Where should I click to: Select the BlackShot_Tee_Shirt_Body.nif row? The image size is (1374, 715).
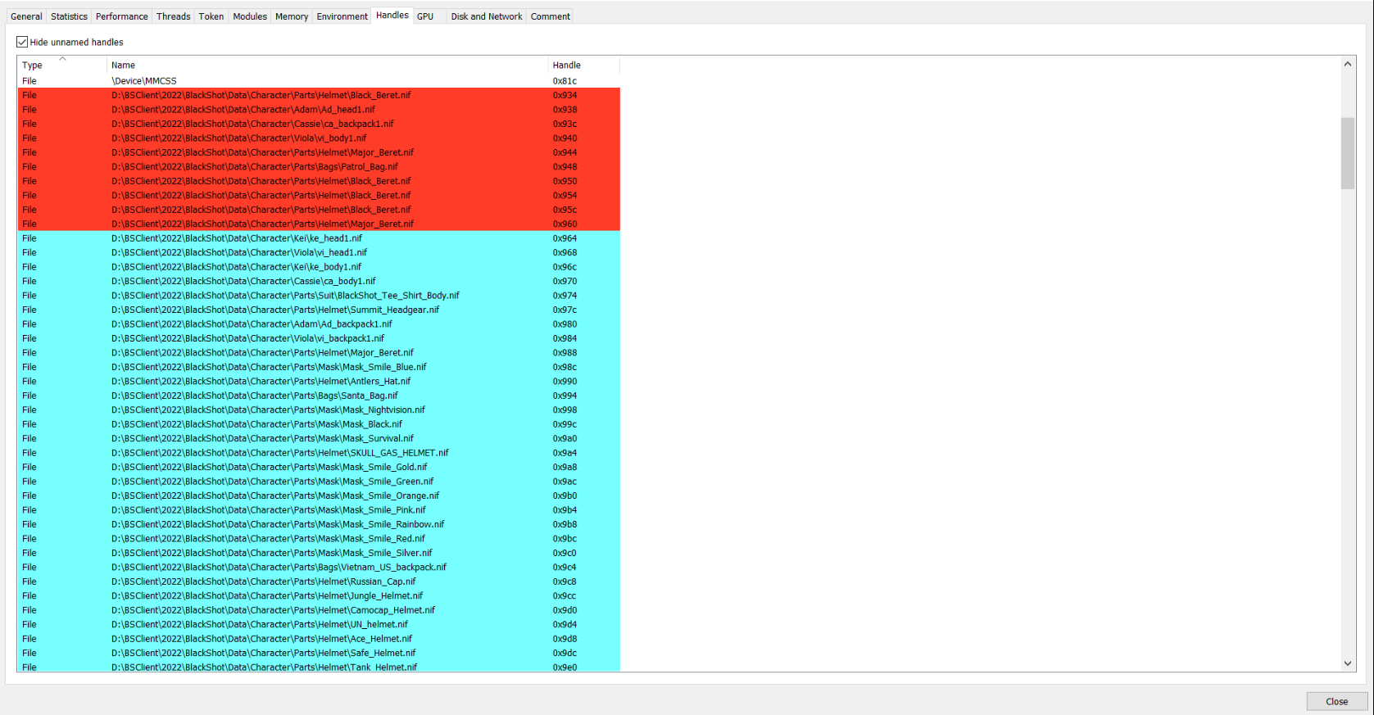point(319,296)
